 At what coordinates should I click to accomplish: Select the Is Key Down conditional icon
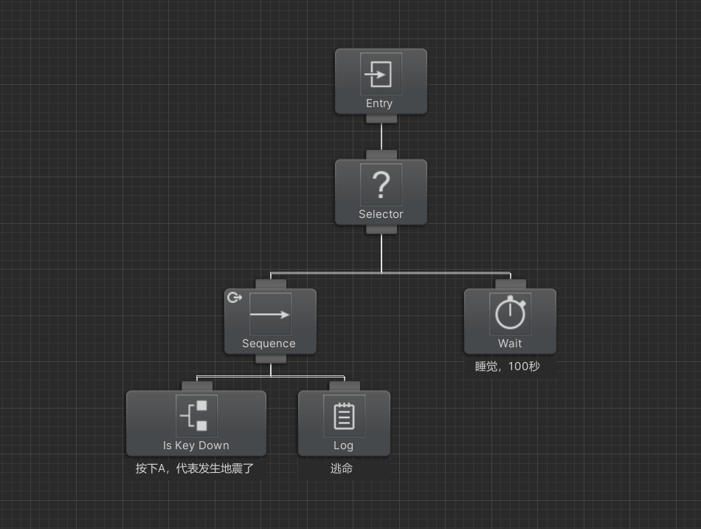coord(196,416)
